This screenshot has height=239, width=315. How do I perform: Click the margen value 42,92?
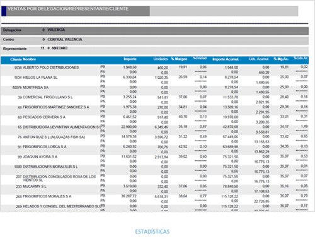pos(183,146)
